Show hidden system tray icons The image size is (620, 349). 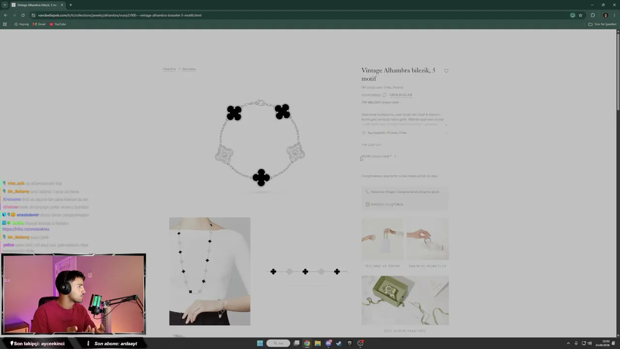[569, 343]
